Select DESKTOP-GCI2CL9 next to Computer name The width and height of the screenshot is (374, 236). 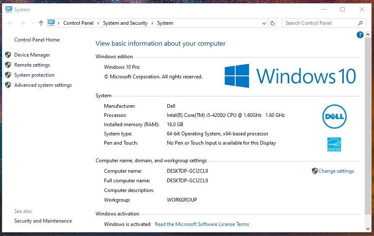(x=187, y=171)
